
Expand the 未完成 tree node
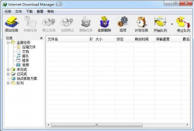tap(8, 69)
